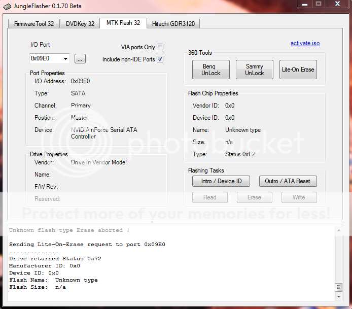Open the activate.iso link
The height and width of the screenshot is (309, 352).
click(x=305, y=44)
